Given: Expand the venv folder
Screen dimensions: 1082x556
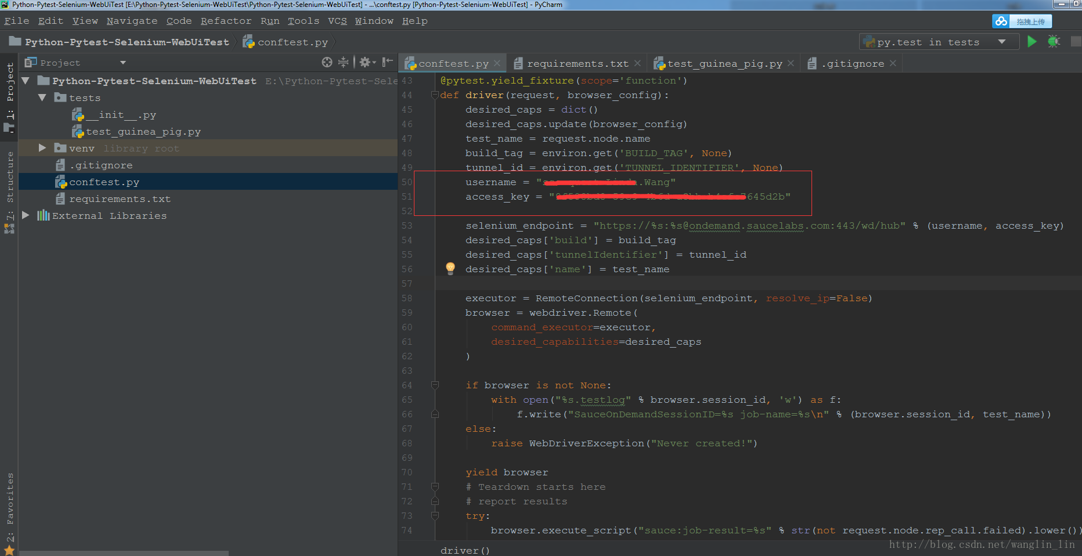Looking at the screenshot, I should 42,148.
